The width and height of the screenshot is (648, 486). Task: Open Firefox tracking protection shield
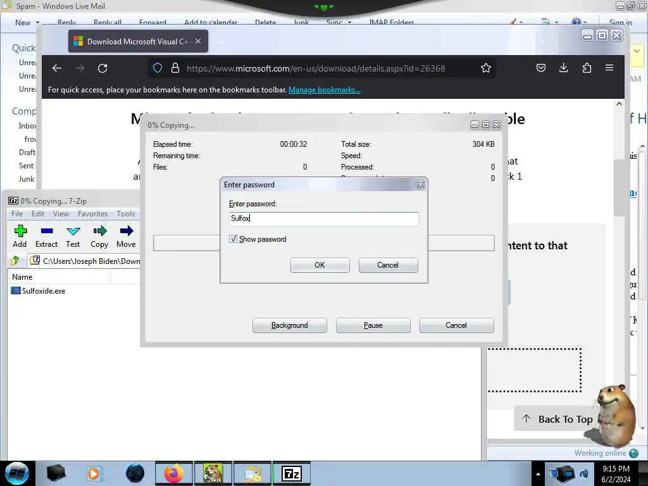point(158,68)
